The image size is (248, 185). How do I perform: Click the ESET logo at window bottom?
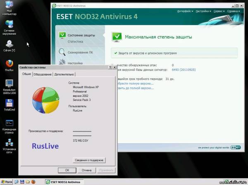click(x=236, y=148)
